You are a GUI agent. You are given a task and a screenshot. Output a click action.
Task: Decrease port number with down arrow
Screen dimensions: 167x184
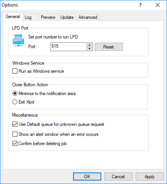pos(90,49)
